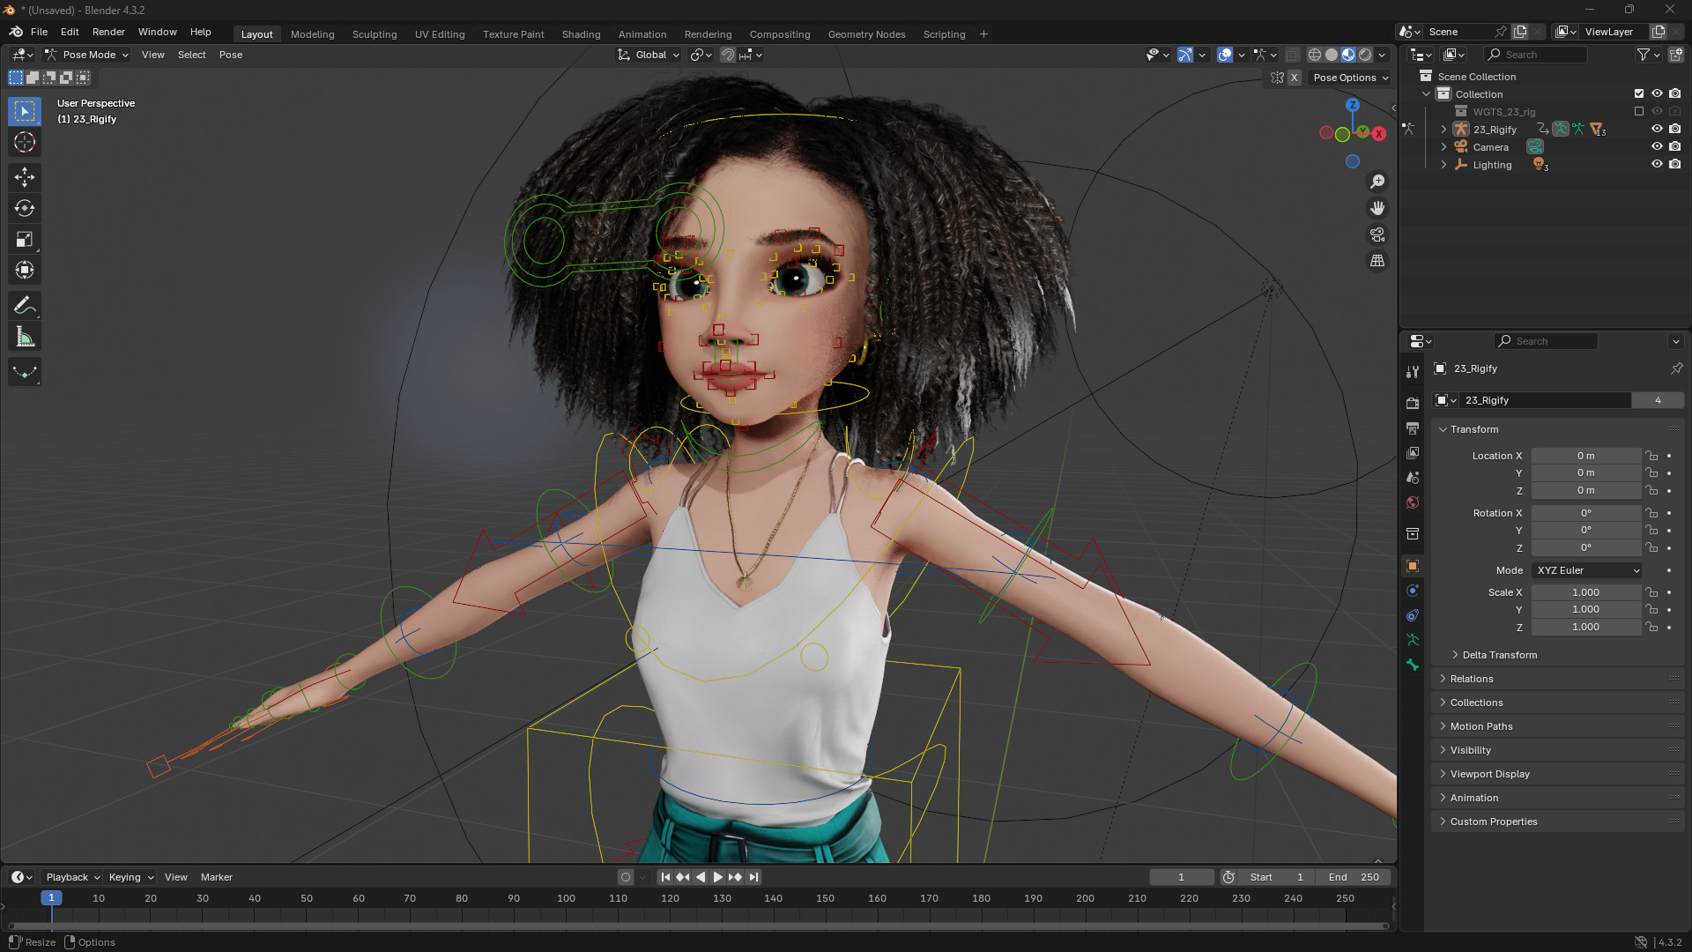The width and height of the screenshot is (1692, 952).
Task: Toggle visibility of Lighting collection
Action: 1657,165
